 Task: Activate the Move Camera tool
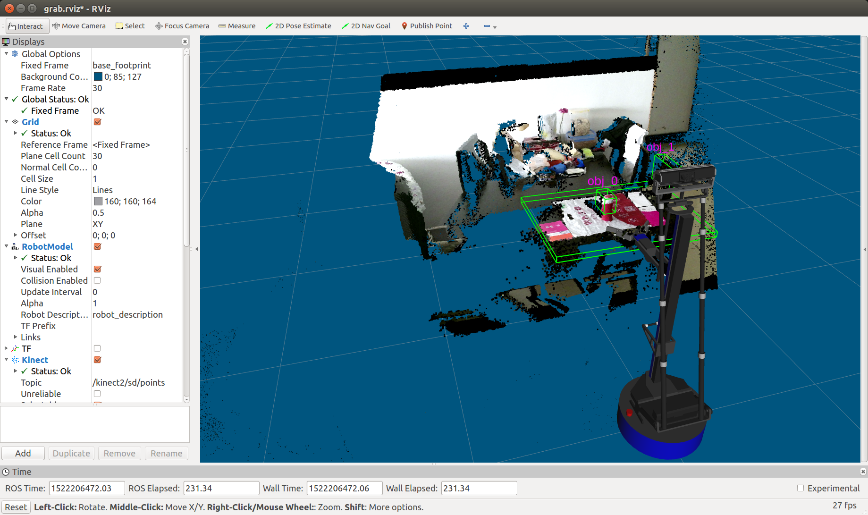point(79,26)
